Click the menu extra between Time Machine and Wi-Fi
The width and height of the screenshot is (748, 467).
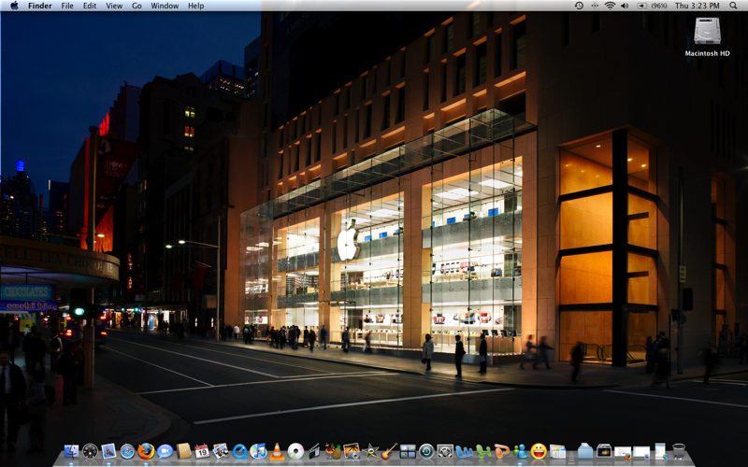595,6
